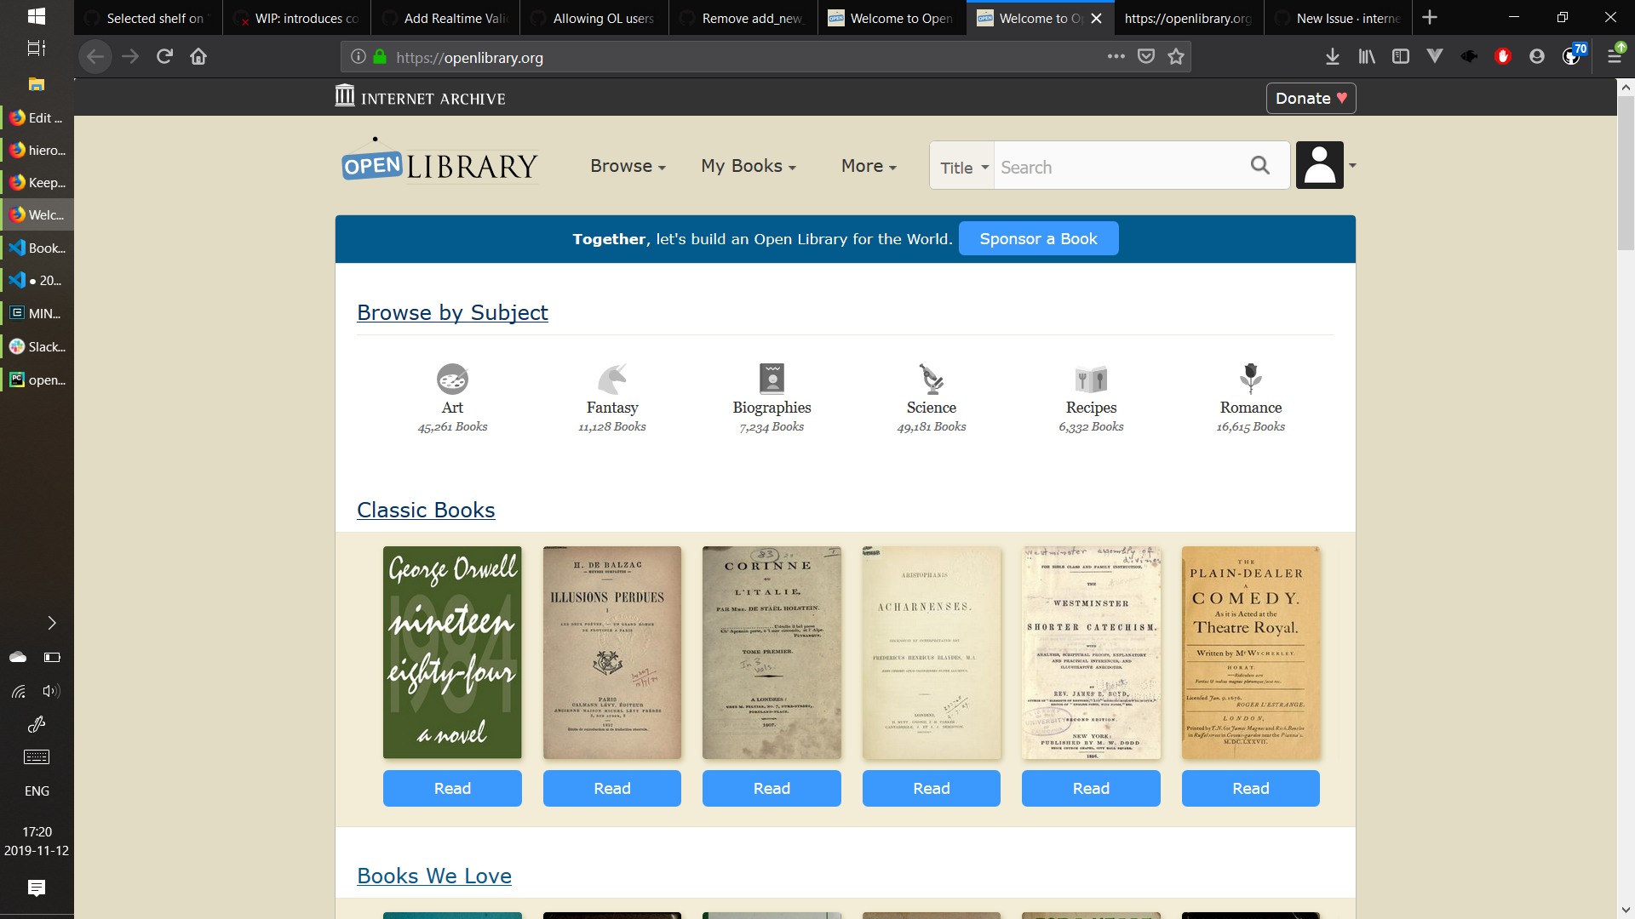Click the Open Library logo

click(x=439, y=162)
